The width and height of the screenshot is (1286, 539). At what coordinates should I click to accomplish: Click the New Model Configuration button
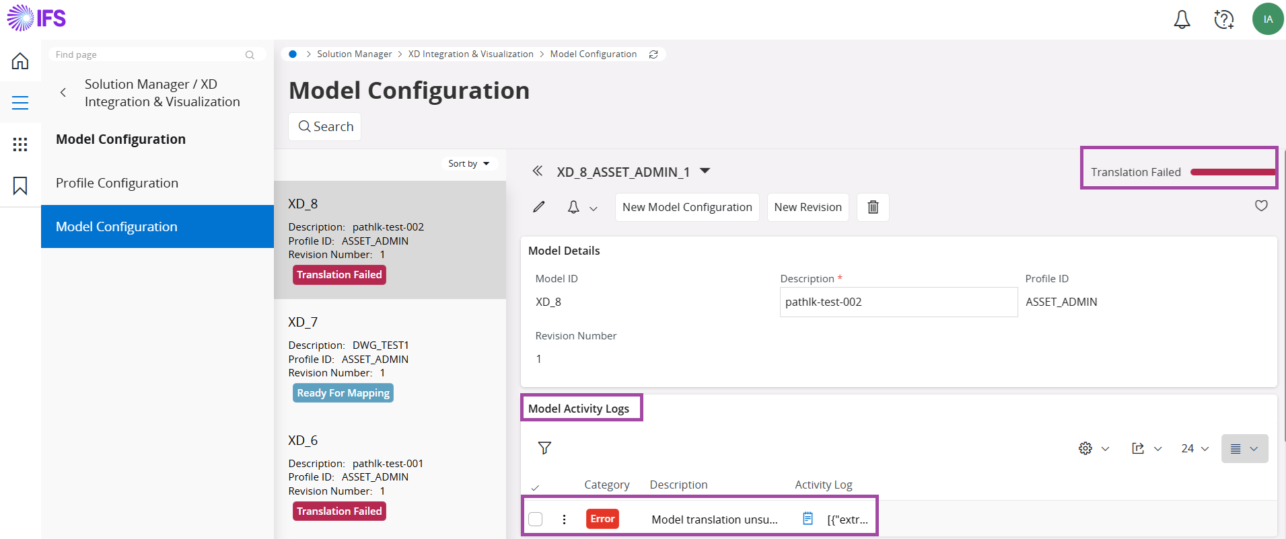pyautogui.click(x=686, y=207)
